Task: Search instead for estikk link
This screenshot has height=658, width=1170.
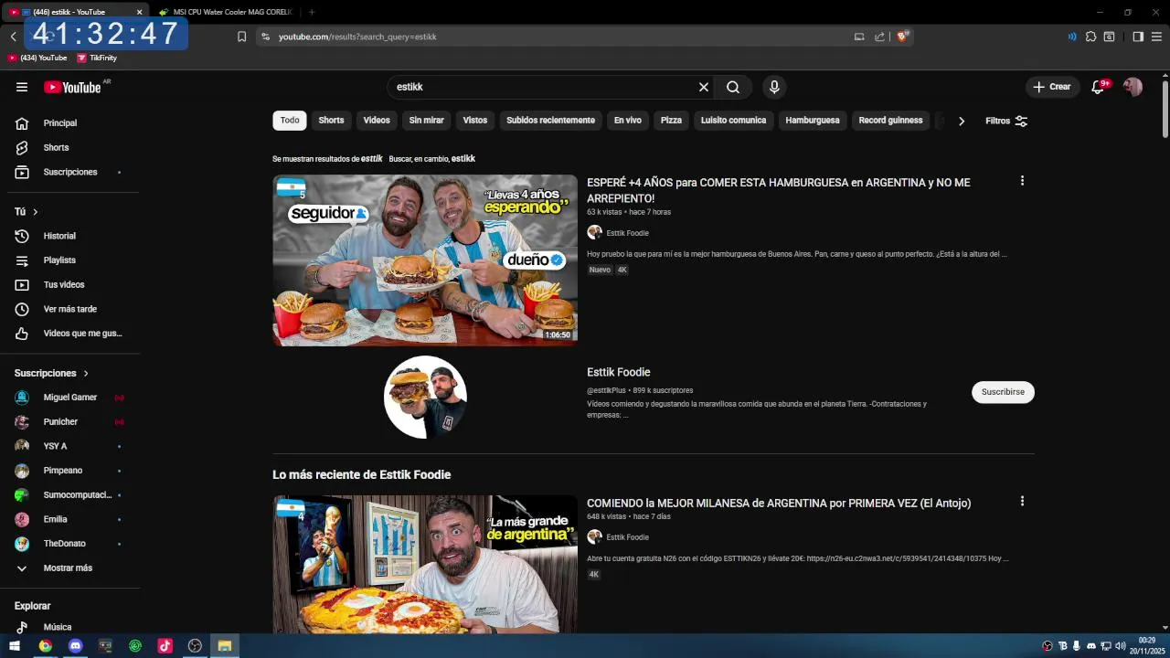Action: pos(463,159)
